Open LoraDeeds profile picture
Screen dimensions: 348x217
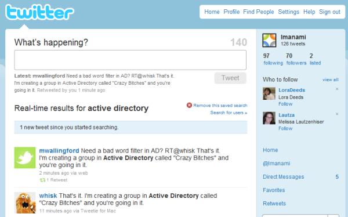269,93
